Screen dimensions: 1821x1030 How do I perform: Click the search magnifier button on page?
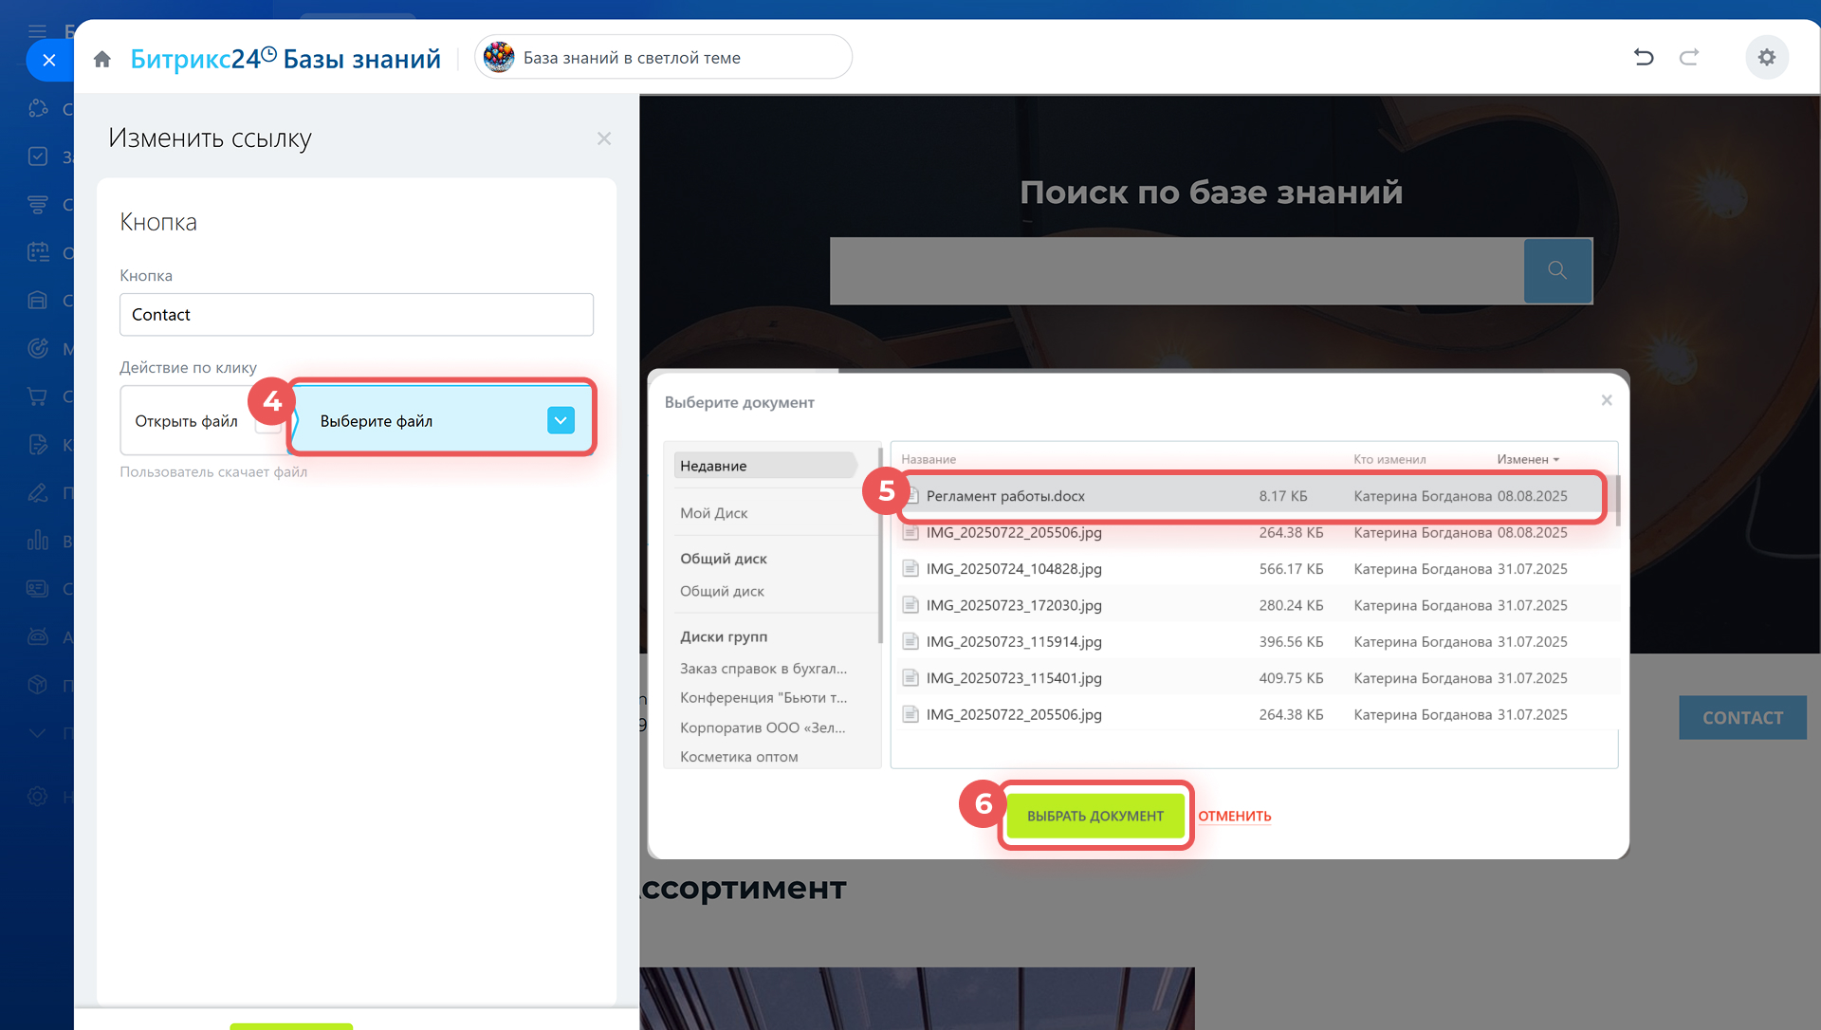point(1557,270)
